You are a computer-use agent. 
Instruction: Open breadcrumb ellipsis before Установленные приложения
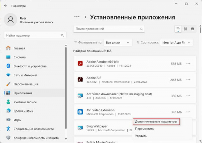coord(77,17)
